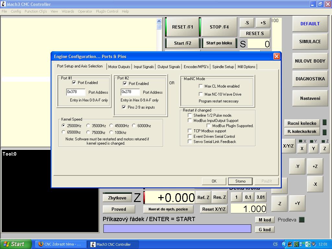The image size is (332, 249).
Task: Click the system tray expand arrow
Action: point(284,244)
